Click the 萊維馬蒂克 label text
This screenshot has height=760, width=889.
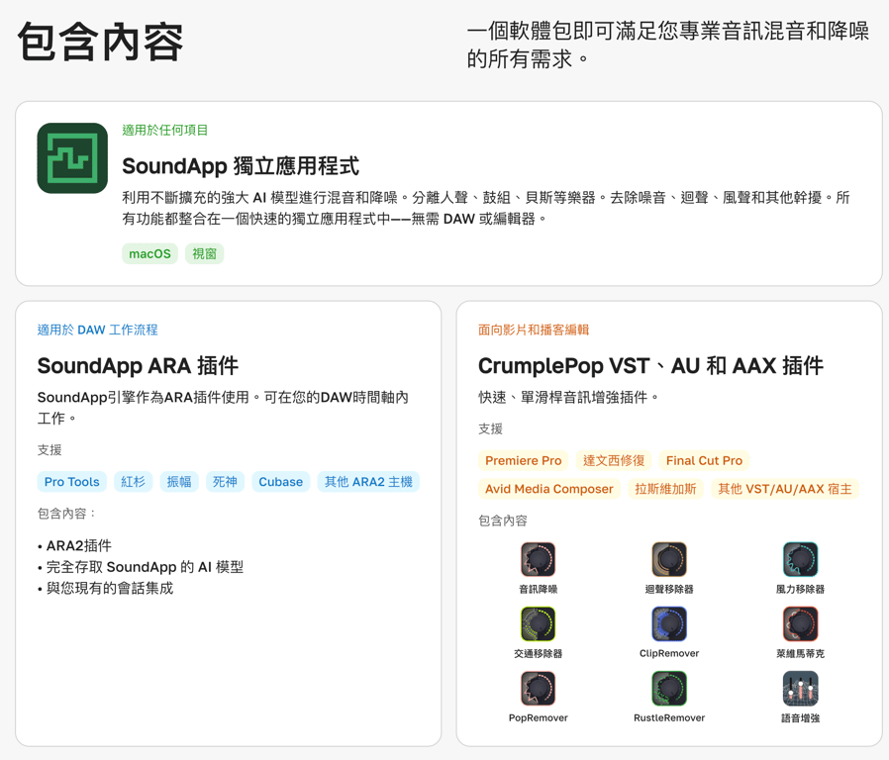(801, 653)
